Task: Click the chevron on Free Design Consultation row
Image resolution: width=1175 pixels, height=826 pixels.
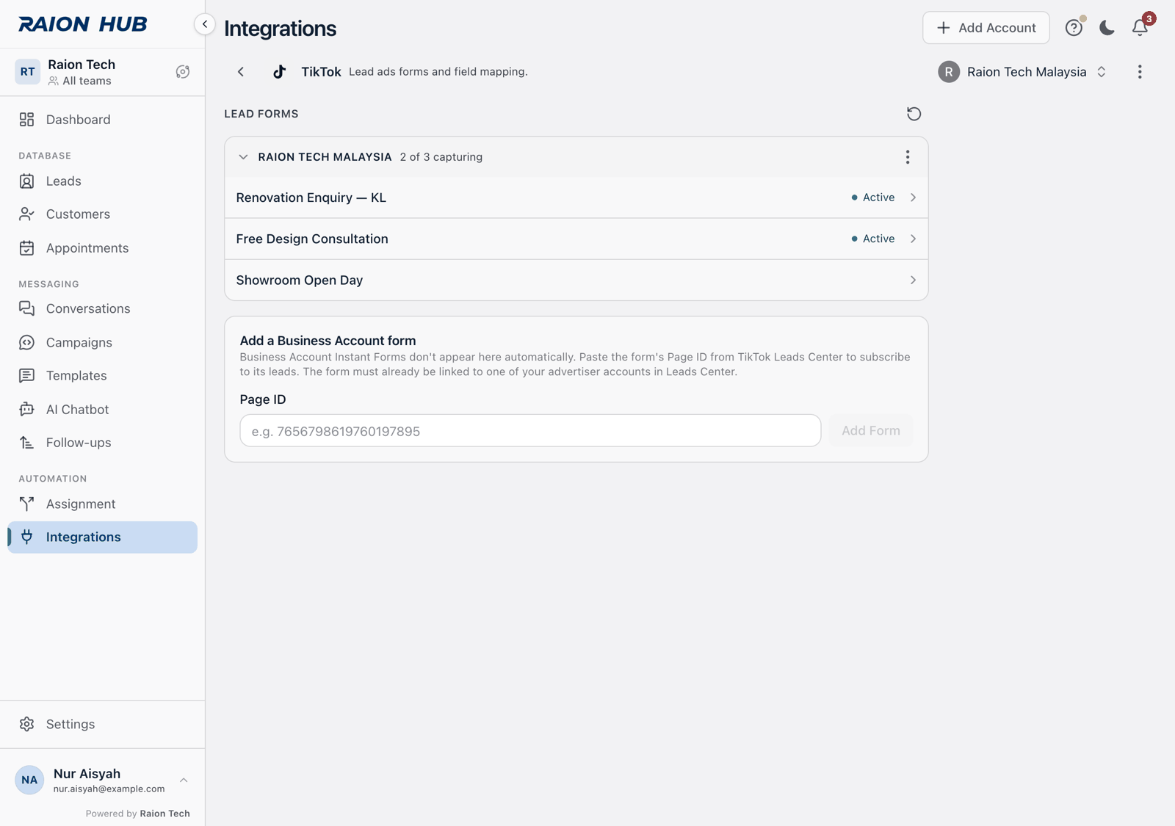Action: (x=913, y=239)
